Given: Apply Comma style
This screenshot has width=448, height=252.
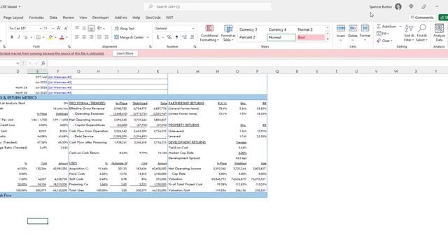Looking at the screenshot, I should (x=176, y=37).
